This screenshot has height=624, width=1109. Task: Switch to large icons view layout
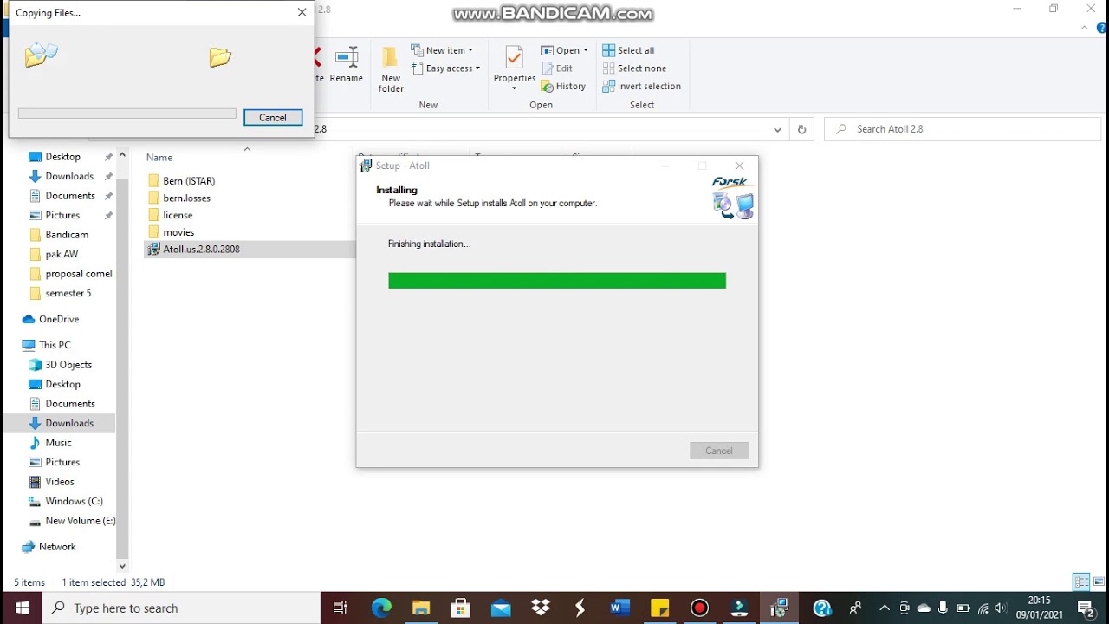tap(1099, 582)
